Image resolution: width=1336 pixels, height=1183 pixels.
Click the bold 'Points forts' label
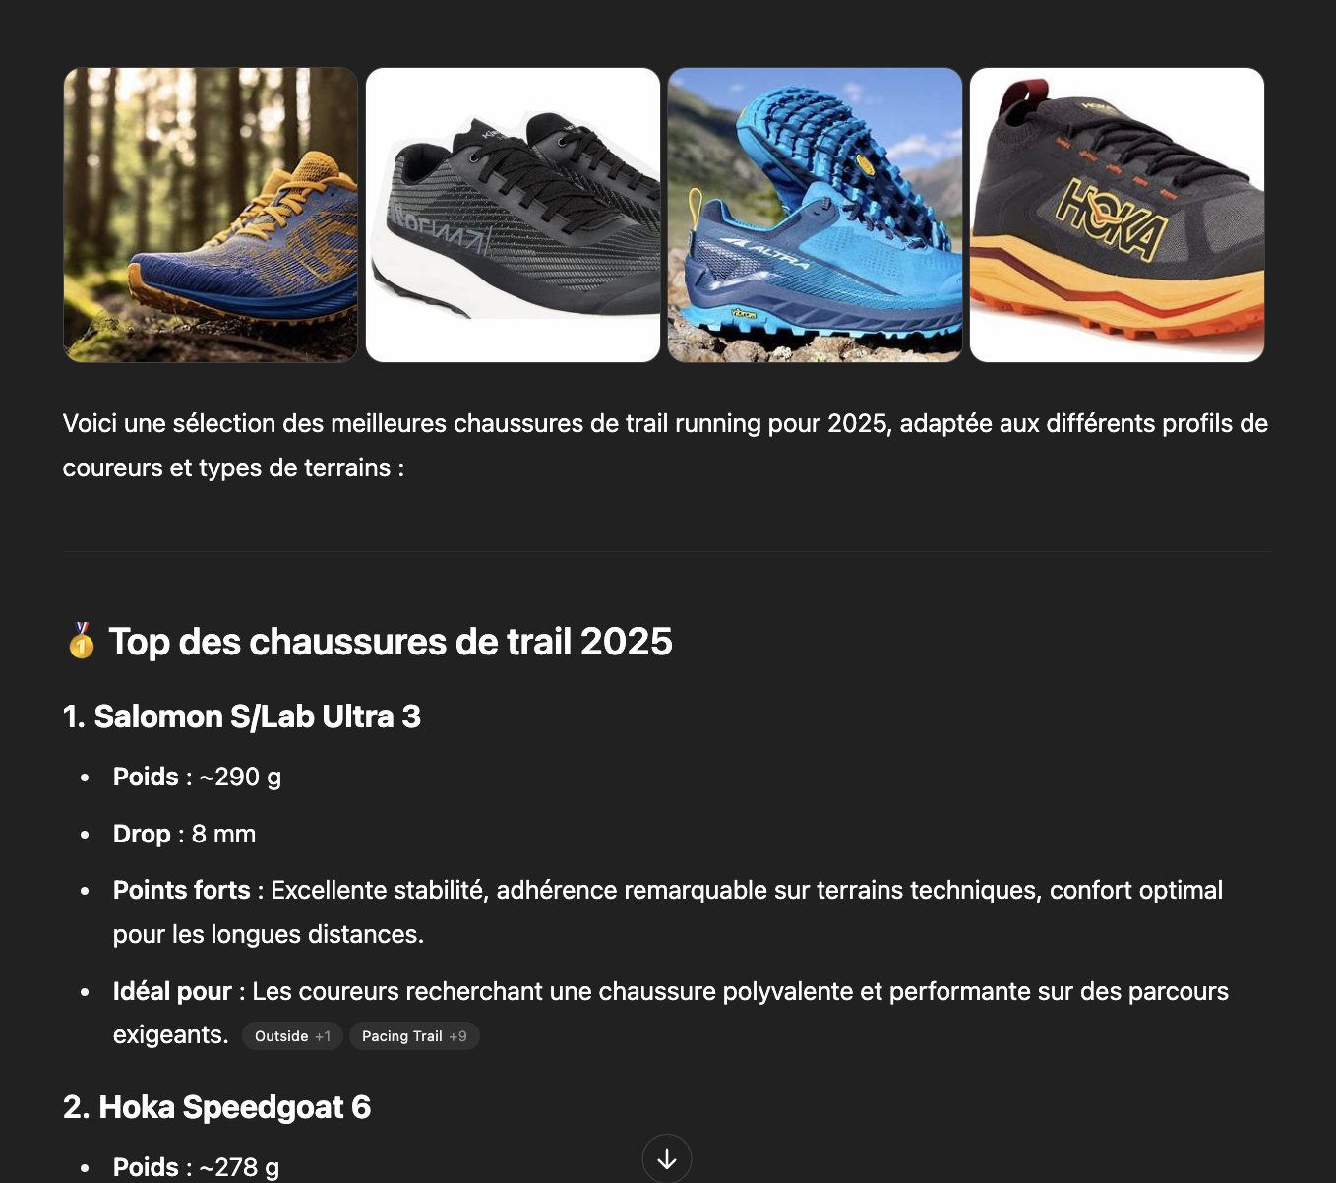pyautogui.click(x=182, y=890)
